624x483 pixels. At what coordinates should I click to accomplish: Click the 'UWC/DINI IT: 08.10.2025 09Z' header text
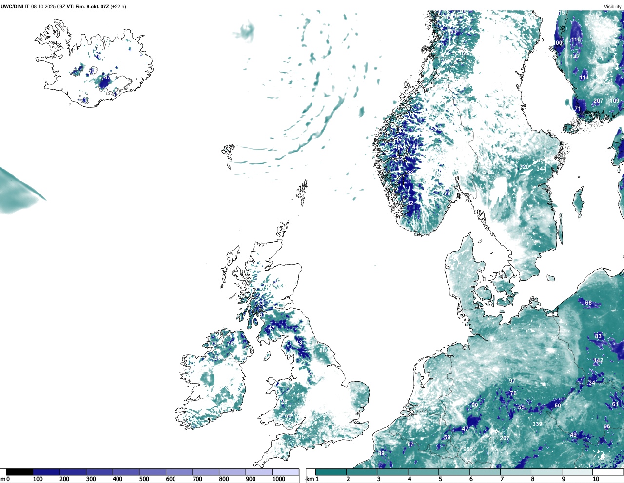click(33, 6)
